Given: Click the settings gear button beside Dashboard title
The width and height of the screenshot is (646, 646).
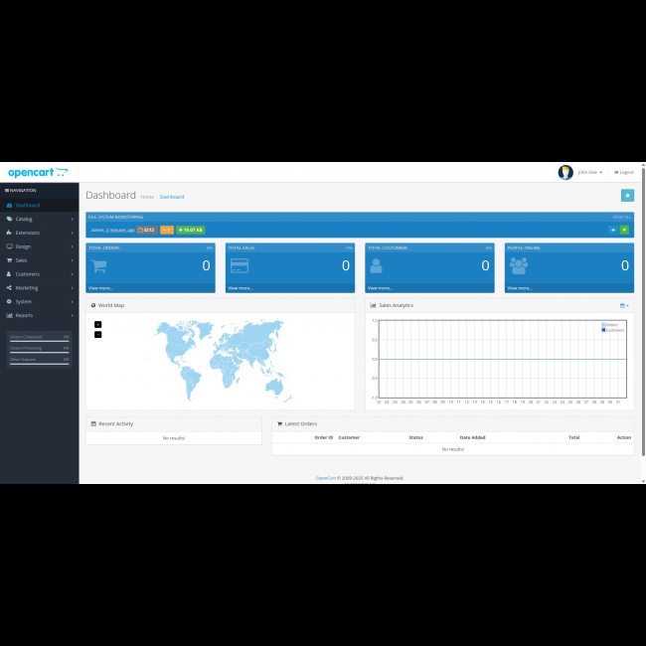Looking at the screenshot, I should point(626,196).
